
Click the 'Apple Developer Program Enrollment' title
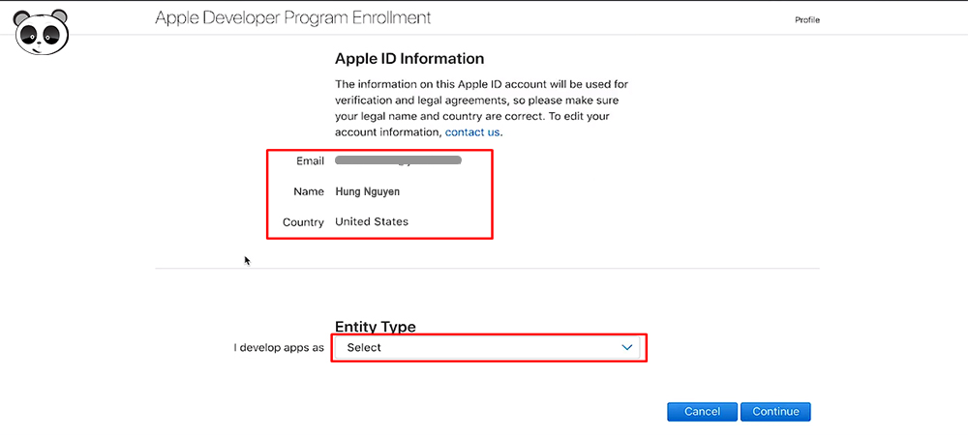292,17
